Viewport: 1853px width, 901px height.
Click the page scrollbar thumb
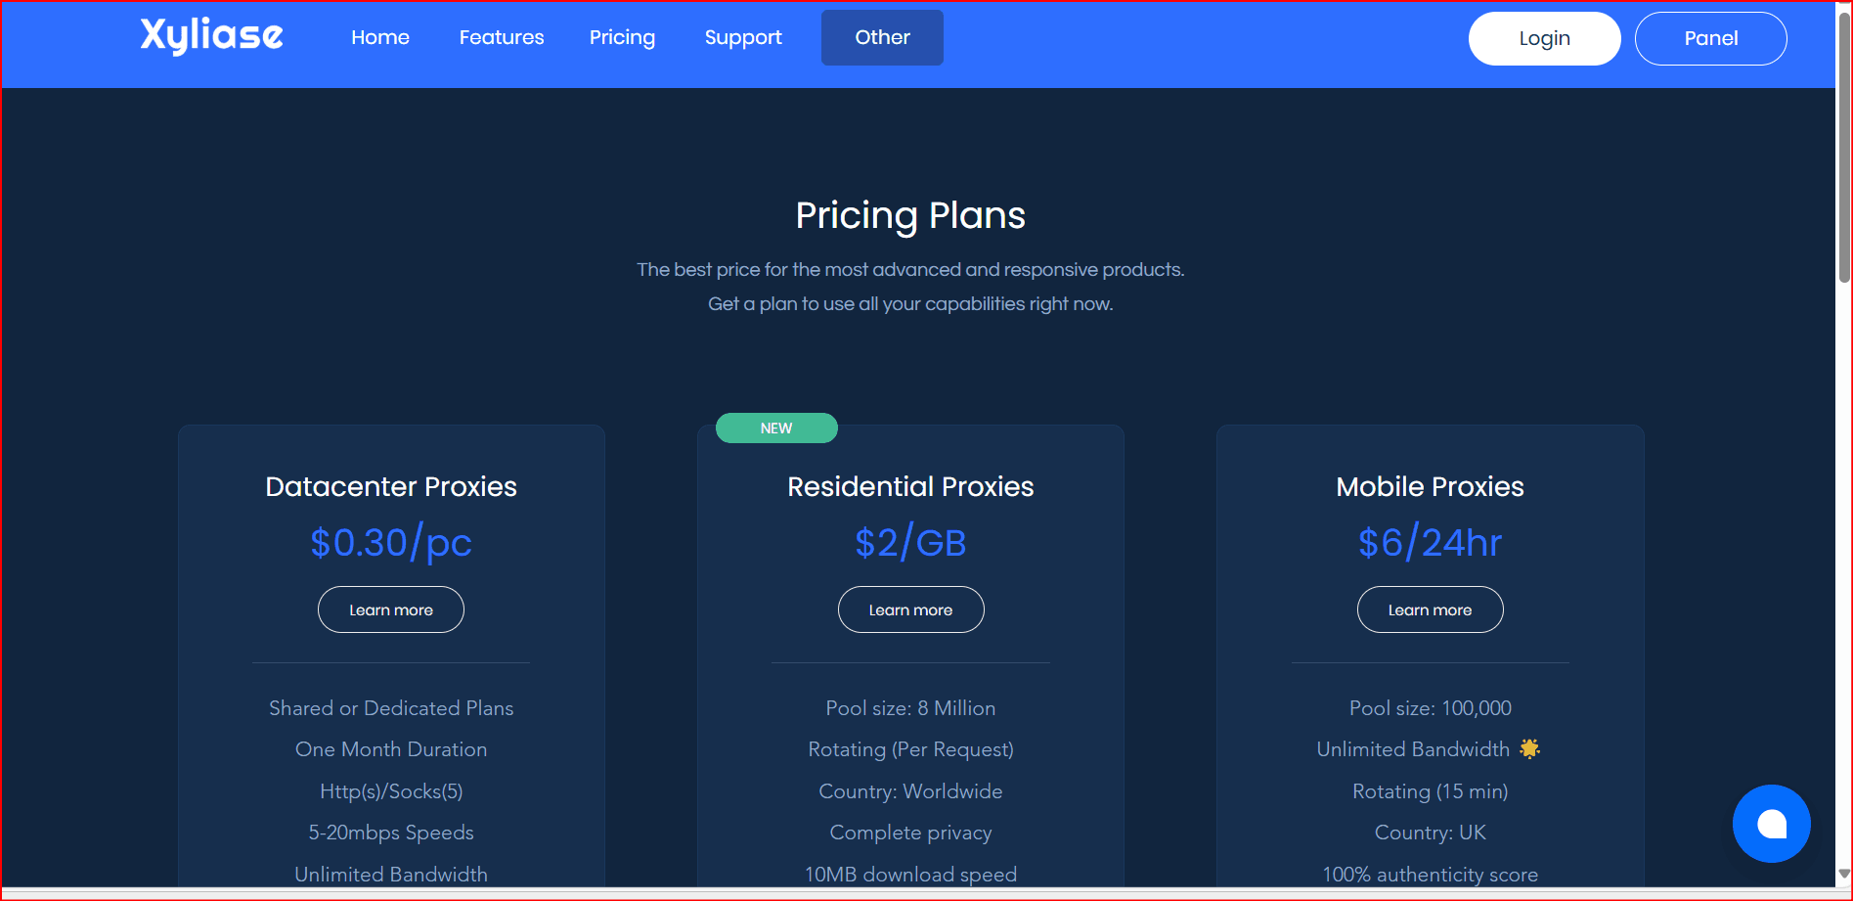click(x=1844, y=147)
